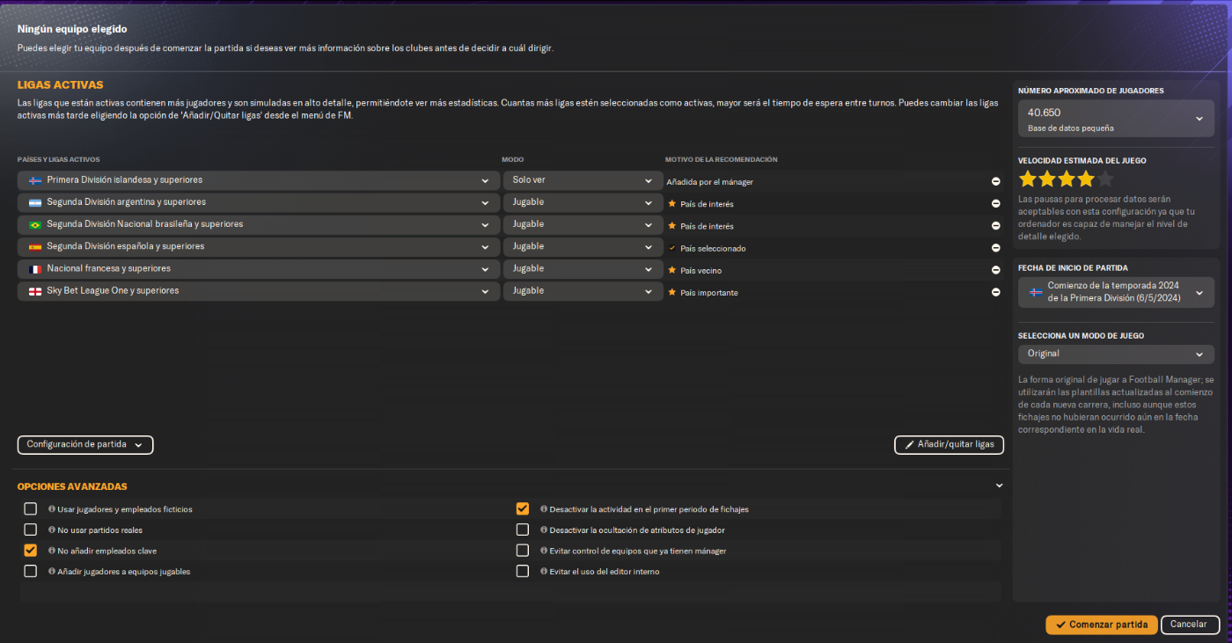Screen dimensions: 1232x643
Task: Click info icon next to 'No usar partidos reales'
Action: 52,530
